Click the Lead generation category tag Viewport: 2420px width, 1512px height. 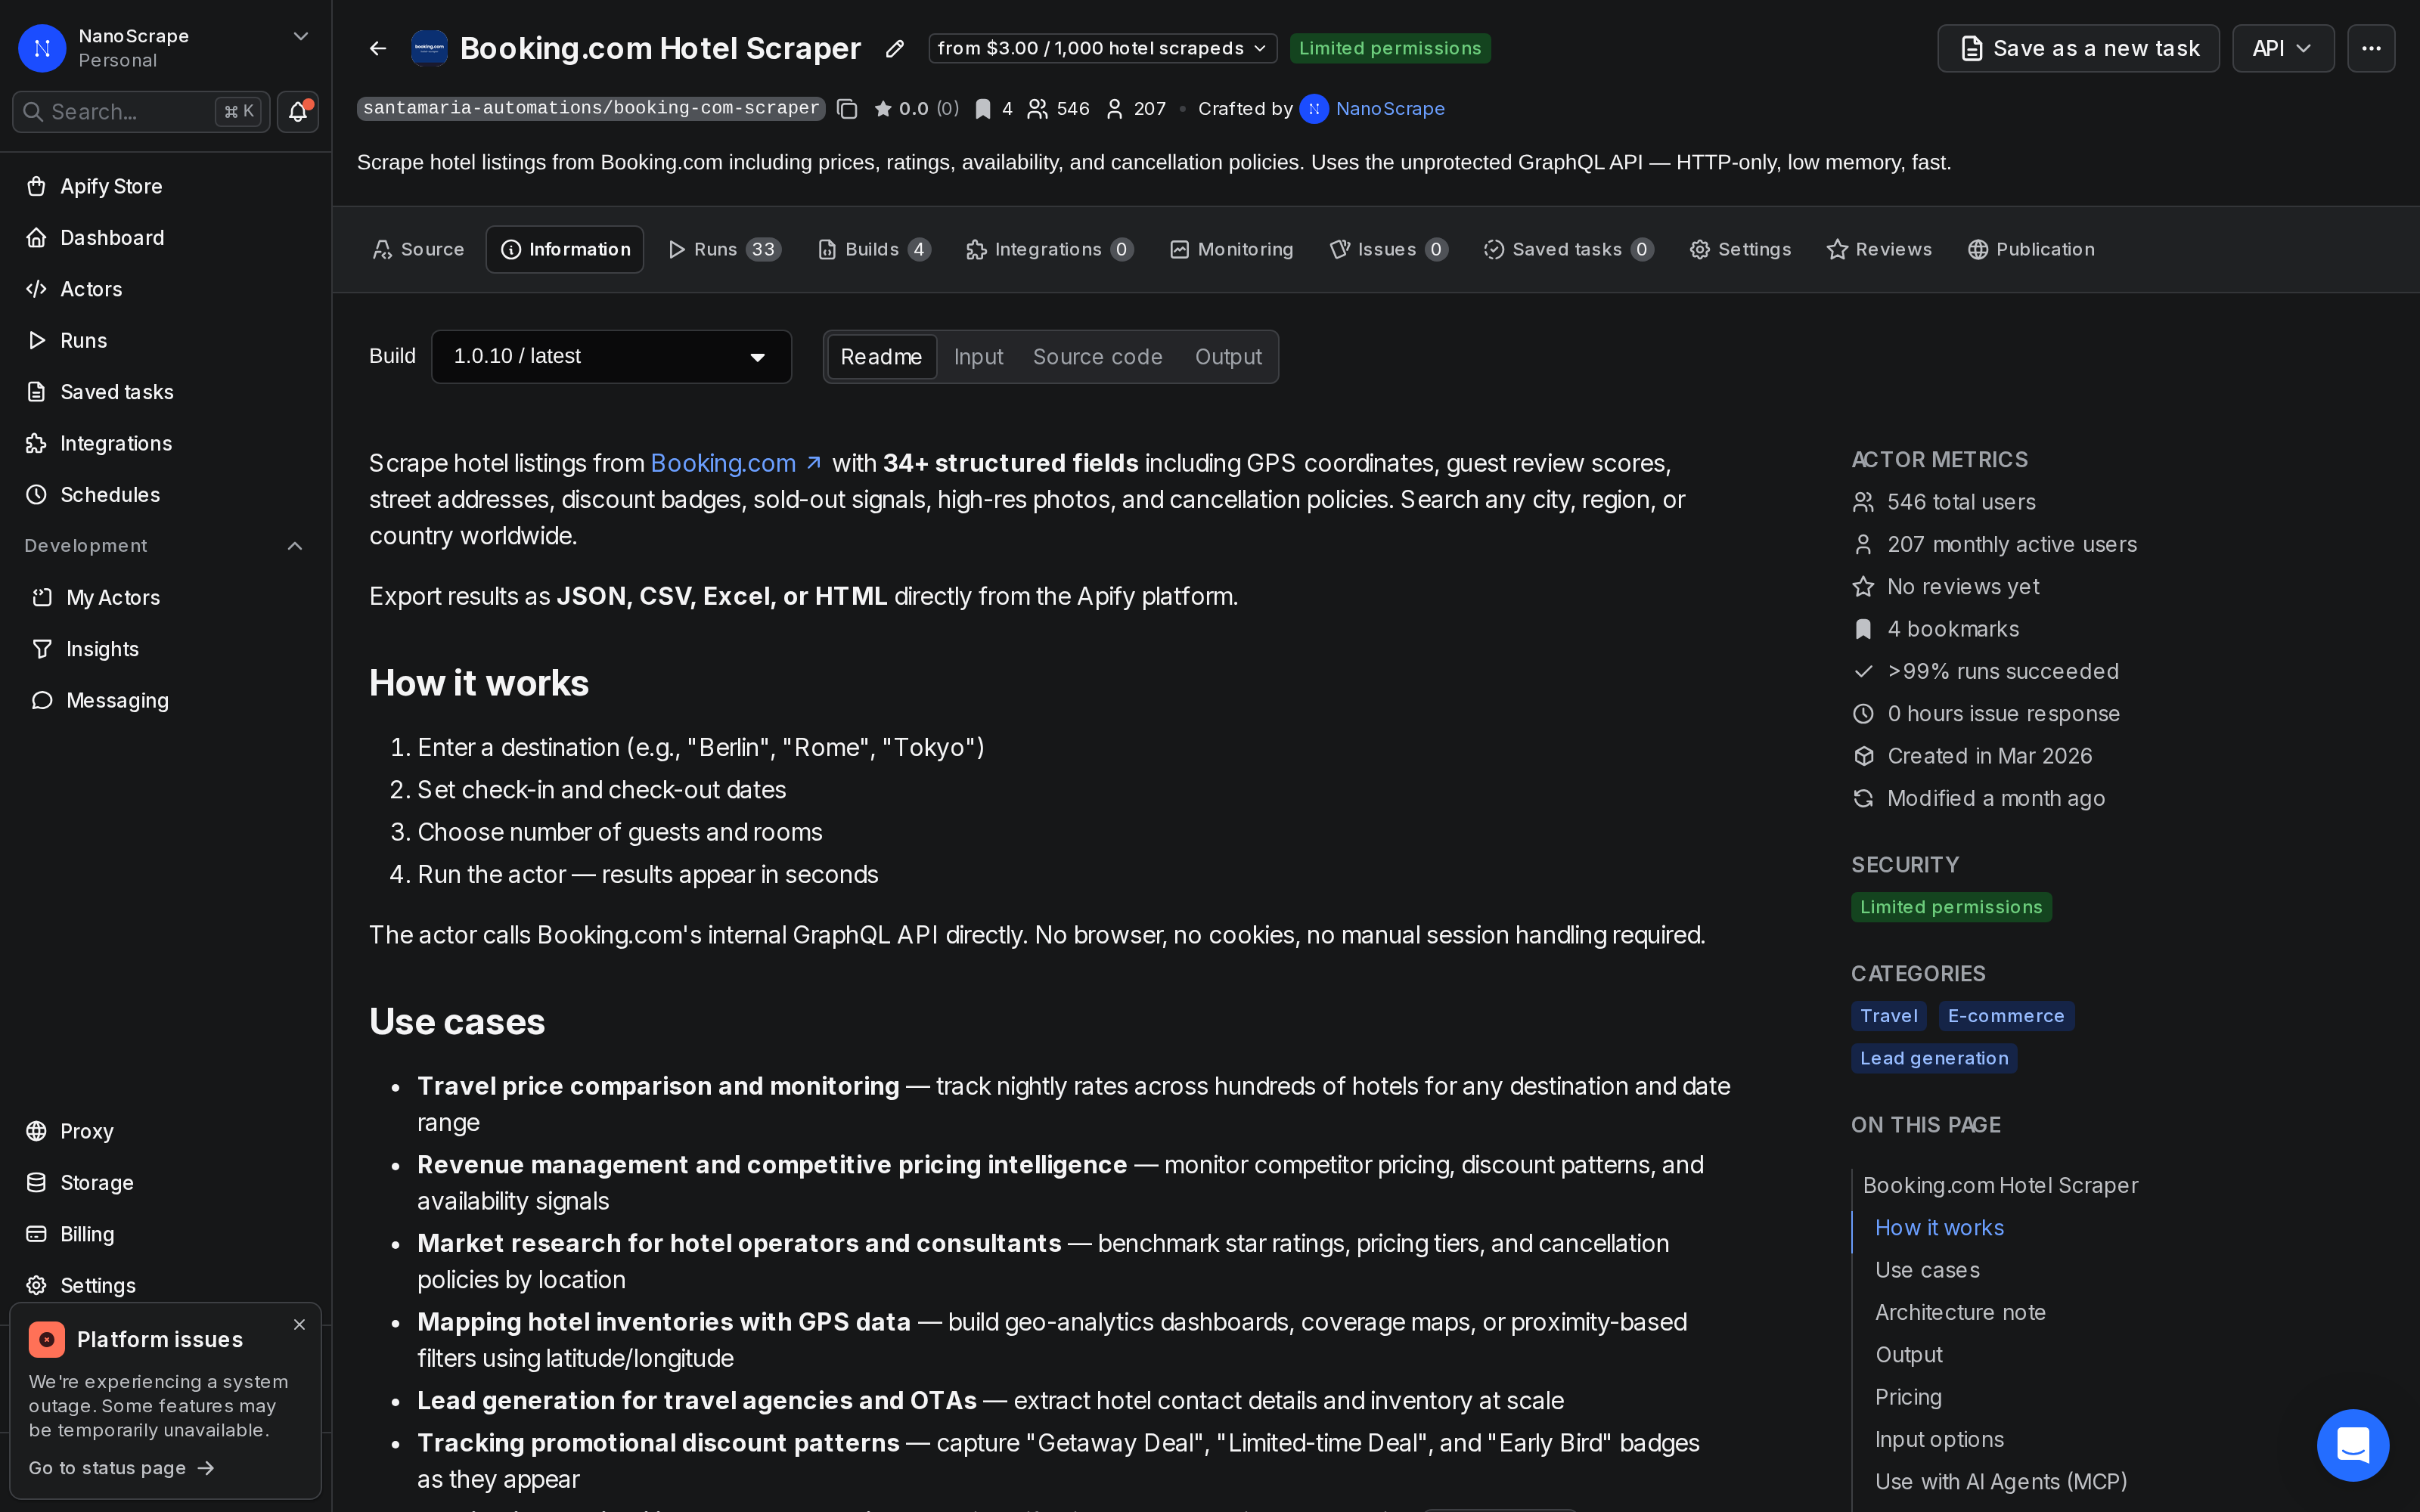click(x=1934, y=1058)
